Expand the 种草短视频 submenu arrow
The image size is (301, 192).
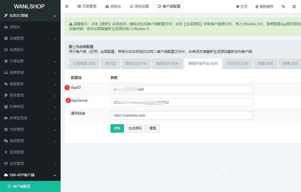tap(55, 119)
